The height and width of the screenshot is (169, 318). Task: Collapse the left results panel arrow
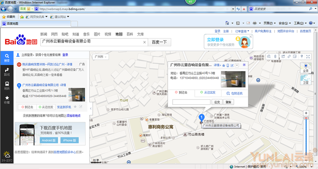(x=91, y=108)
